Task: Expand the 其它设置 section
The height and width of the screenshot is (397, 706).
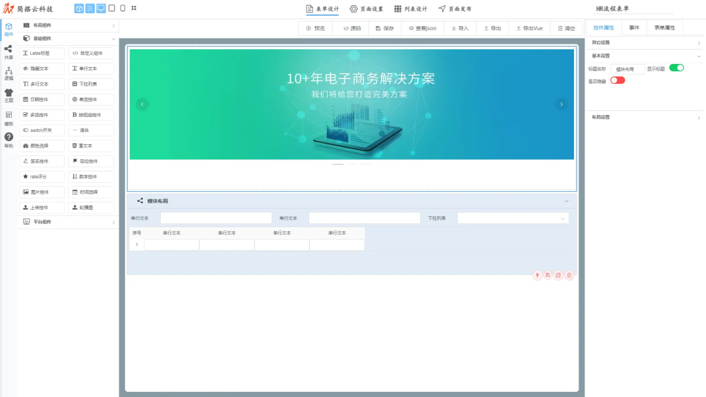Action: click(645, 42)
